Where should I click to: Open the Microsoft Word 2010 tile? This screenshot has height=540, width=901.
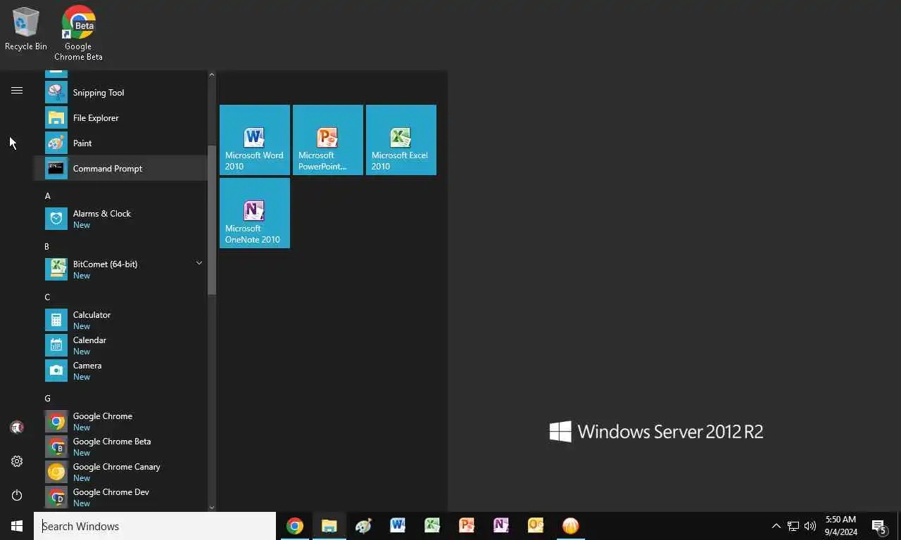point(255,140)
